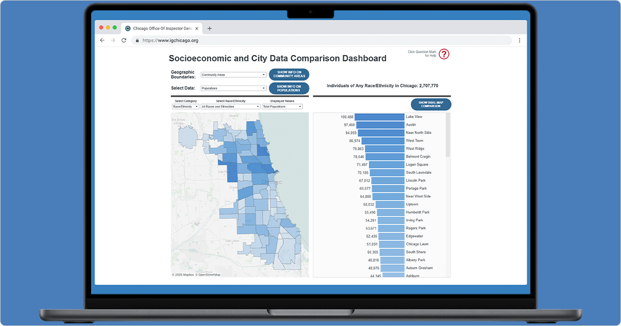Click the browser forward arrow
This screenshot has height=326, width=621.
tap(113, 40)
